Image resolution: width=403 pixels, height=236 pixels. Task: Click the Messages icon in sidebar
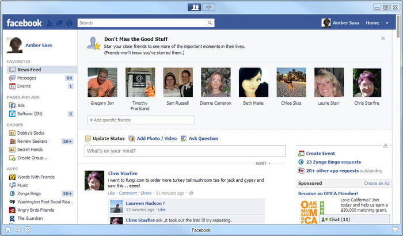click(12, 78)
